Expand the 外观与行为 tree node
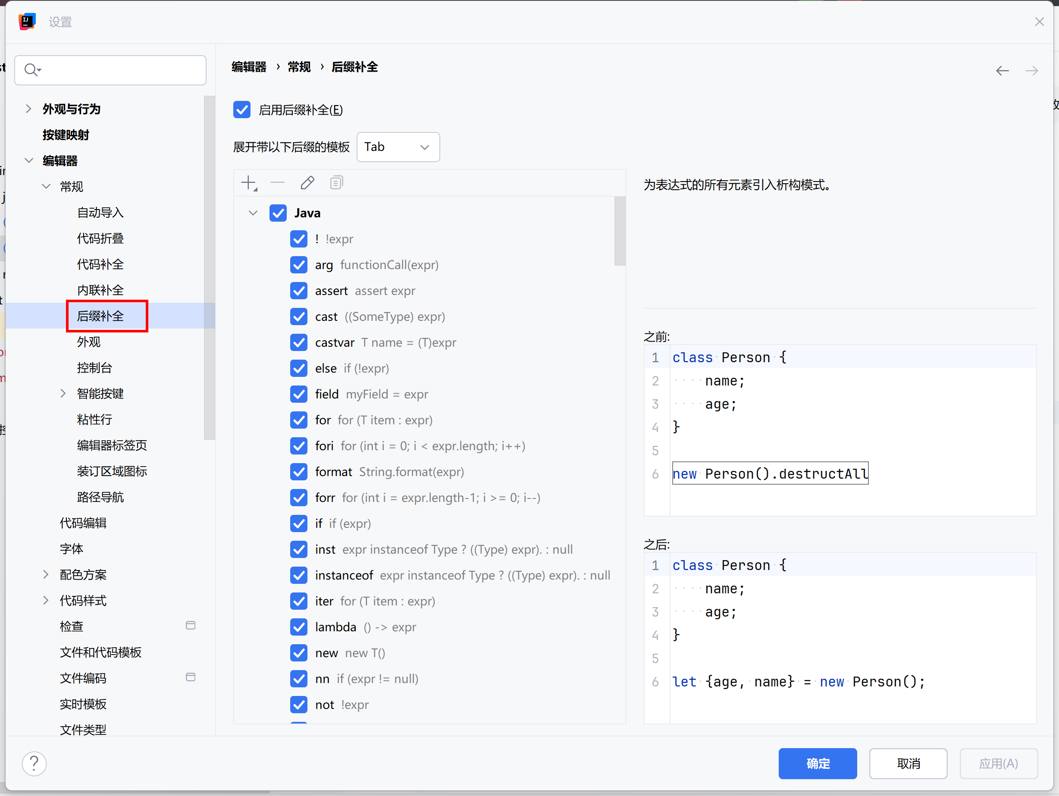Viewport: 1059px width, 796px height. click(x=29, y=109)
